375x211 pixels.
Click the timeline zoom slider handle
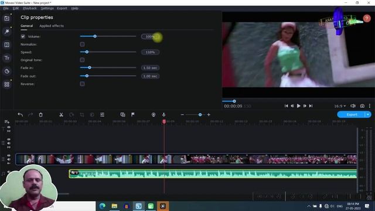click(200, 115)
